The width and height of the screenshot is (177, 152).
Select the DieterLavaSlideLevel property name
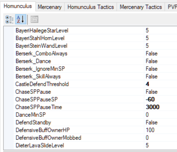[40, 145]
